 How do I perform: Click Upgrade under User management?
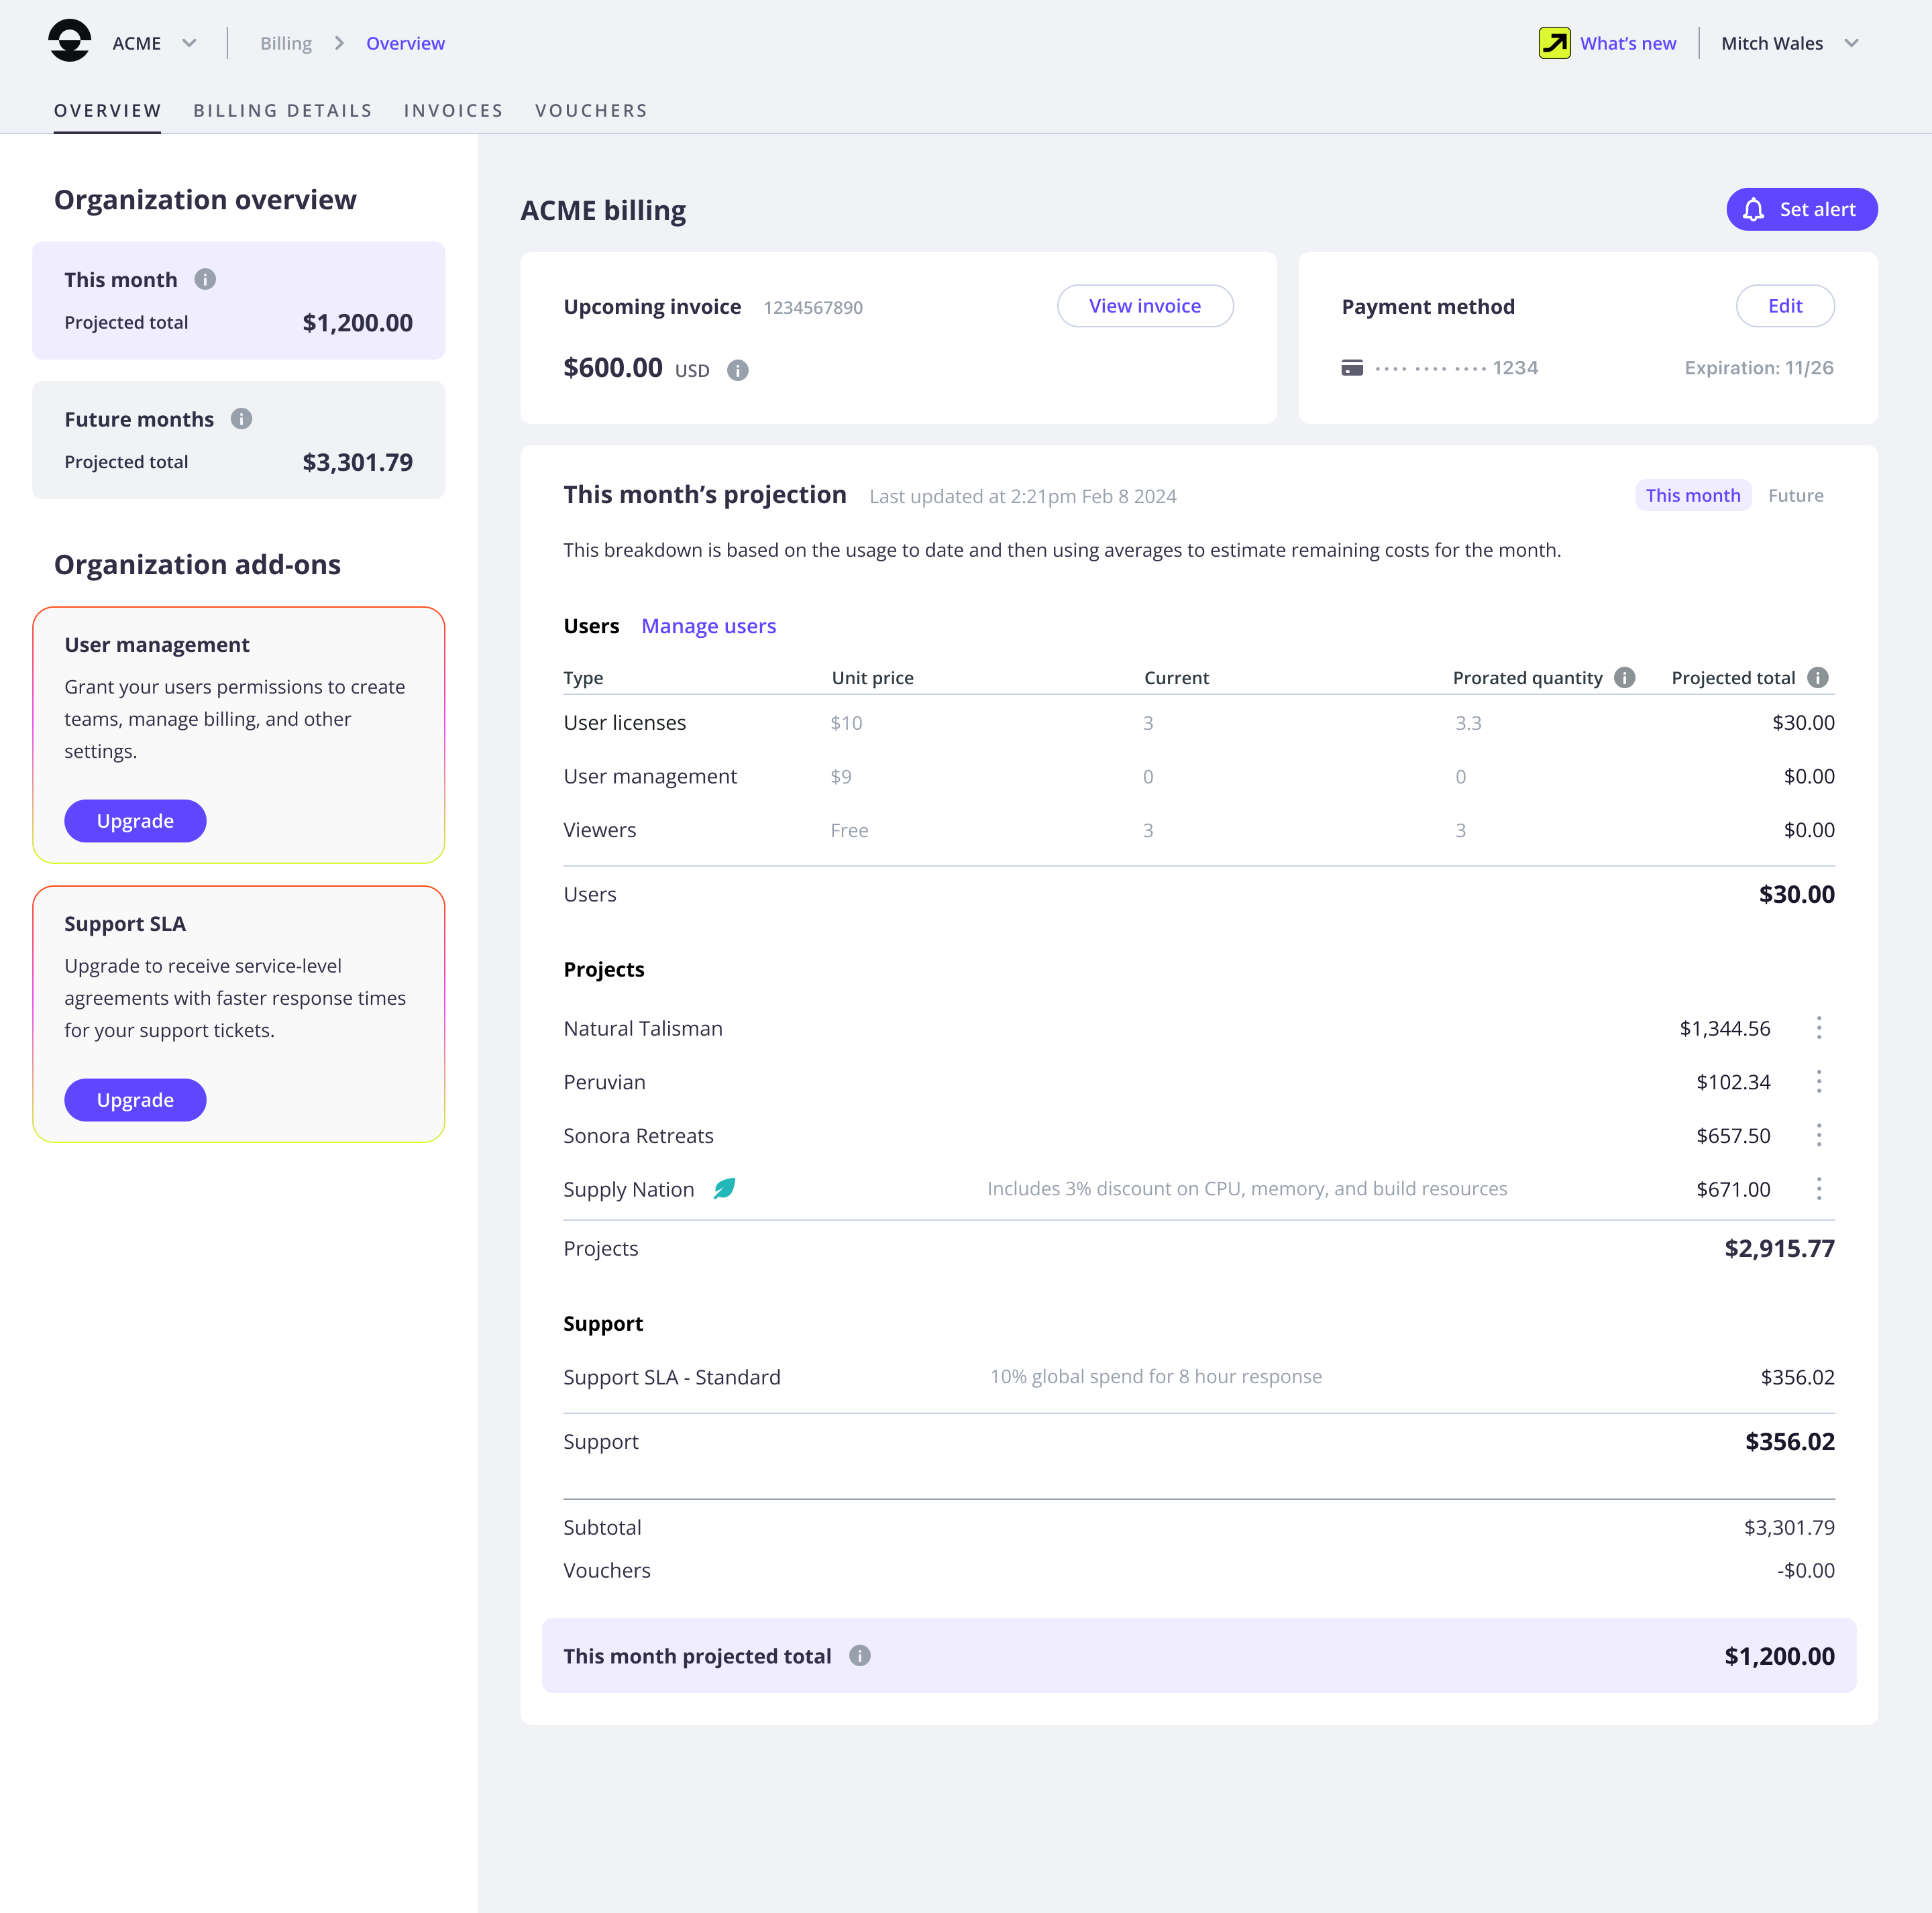pyautogui.click(x=135, y=820)
